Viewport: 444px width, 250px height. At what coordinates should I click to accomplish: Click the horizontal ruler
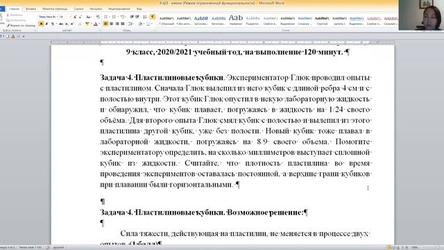coord(223,42)
